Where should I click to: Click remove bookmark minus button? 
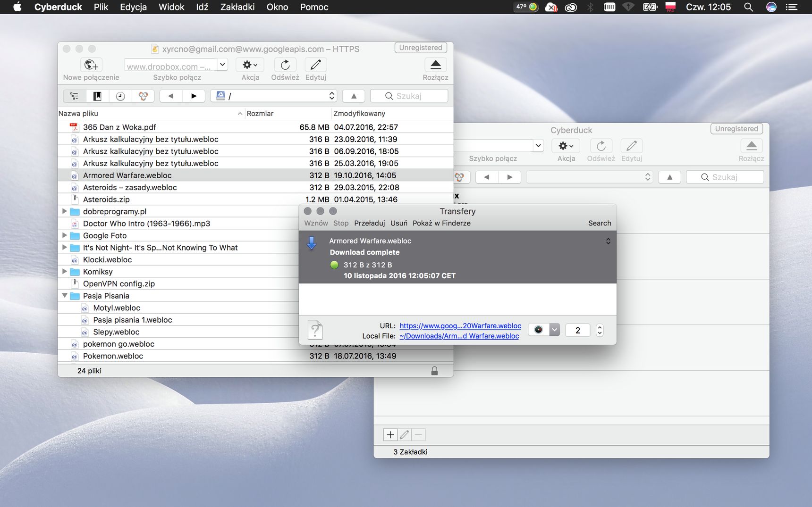point(418,435)
